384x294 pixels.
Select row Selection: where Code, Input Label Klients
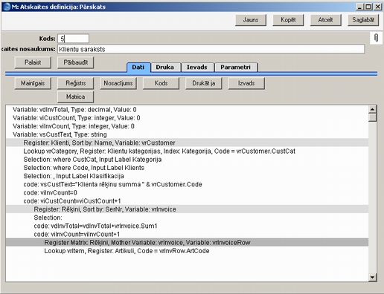point(187,168)
